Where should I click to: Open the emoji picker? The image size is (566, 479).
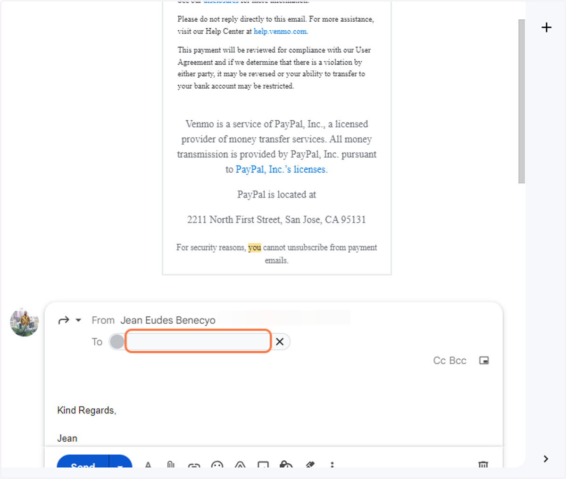click(x=217, y=465)
